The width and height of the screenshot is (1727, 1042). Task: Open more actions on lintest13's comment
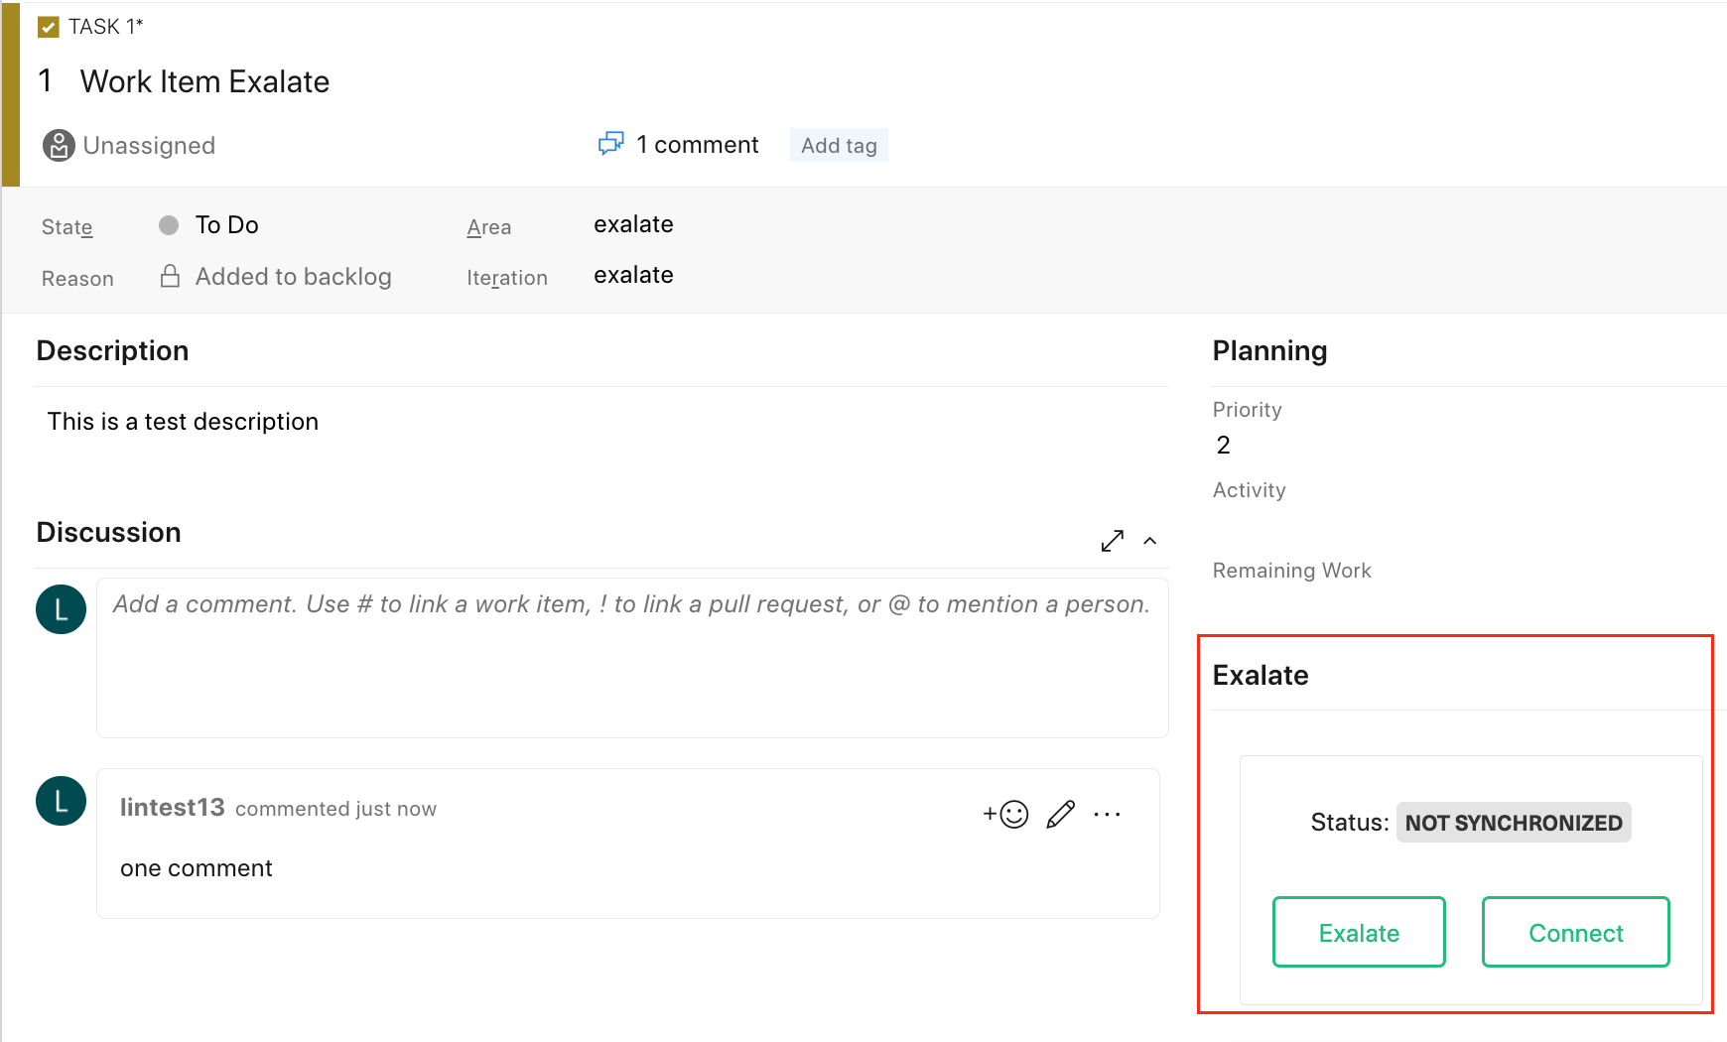(x=1107, y=814)
